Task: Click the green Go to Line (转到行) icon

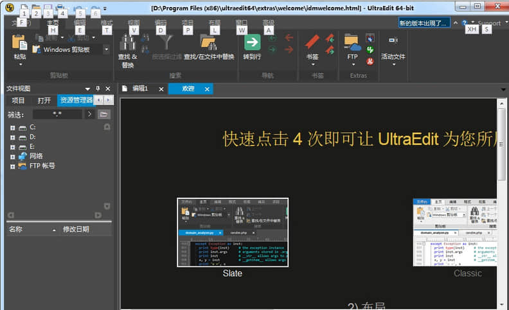Action: coord(252,43)
